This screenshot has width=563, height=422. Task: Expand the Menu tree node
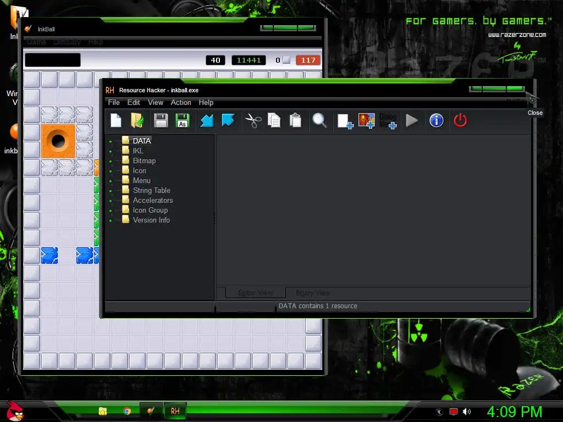click(111, 181)
